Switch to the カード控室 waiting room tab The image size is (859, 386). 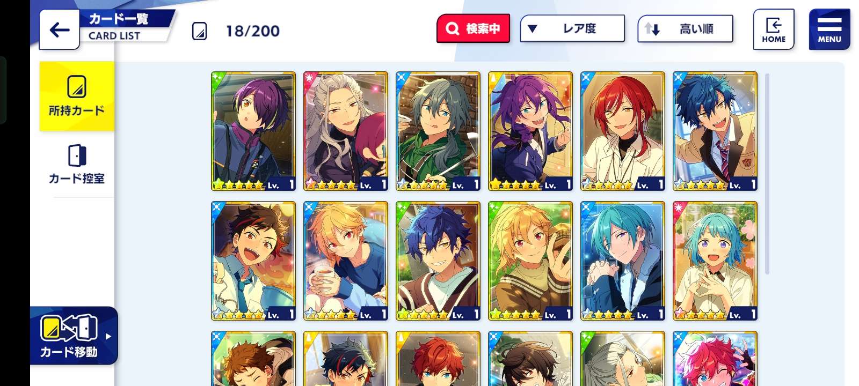coord(77,165)
